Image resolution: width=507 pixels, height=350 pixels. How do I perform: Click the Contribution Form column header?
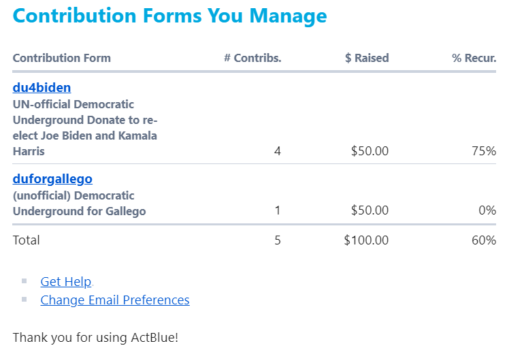click(61, 59)
